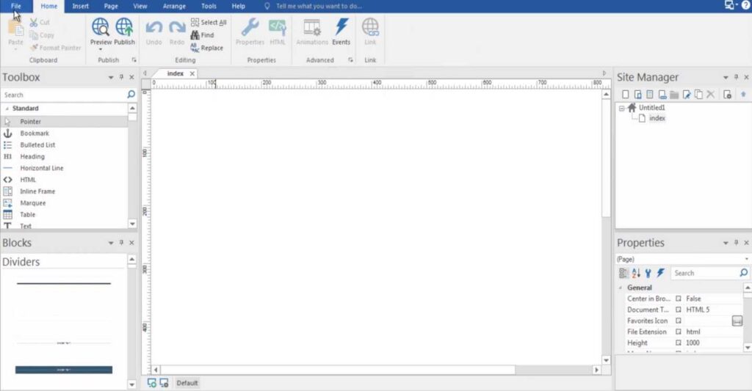Toggle Favorites Icon property marker
The height and width of the screenshot is (391, 752).
click(678, 321)
